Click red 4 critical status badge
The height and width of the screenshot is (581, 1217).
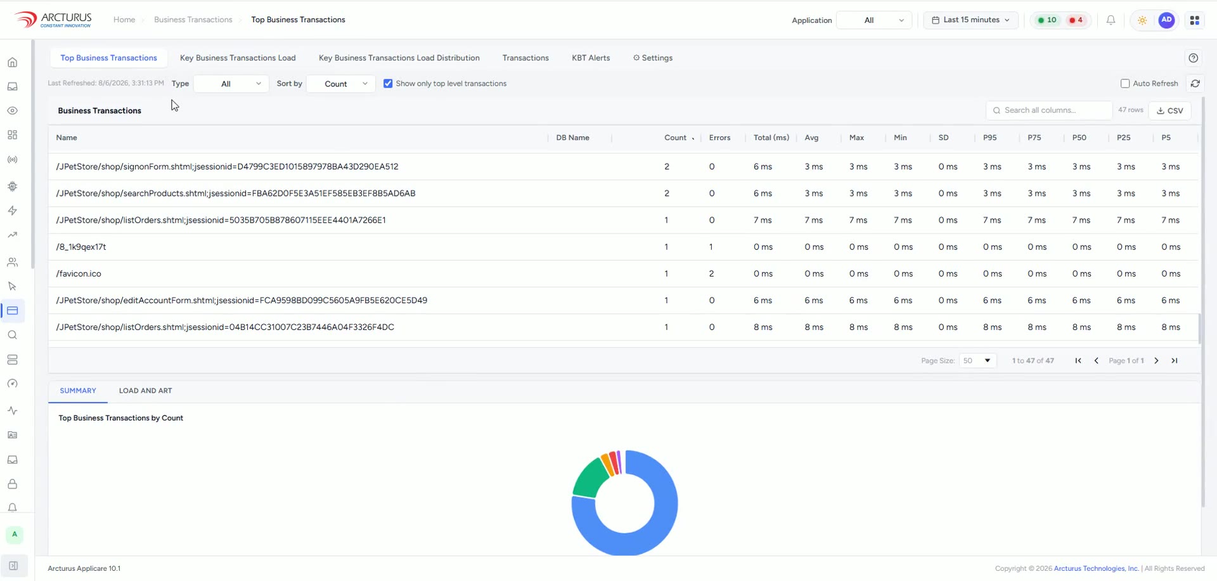(1076, 20)
